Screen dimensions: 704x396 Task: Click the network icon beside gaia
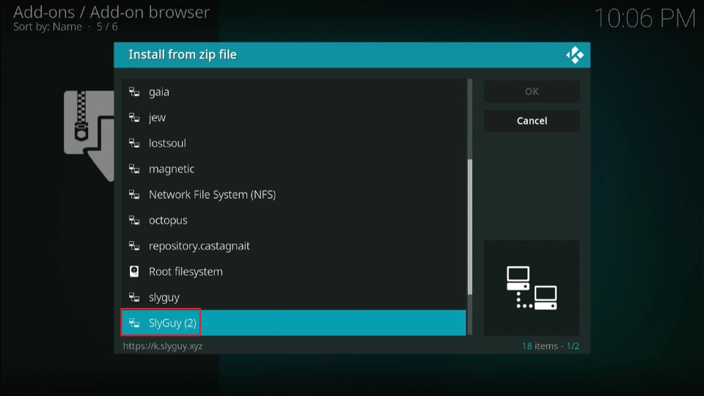134,92
